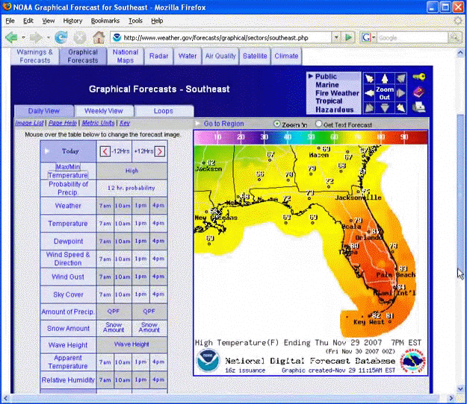
Task: Open the History menu
Action: pyautogui.click(x=72, y=21)
